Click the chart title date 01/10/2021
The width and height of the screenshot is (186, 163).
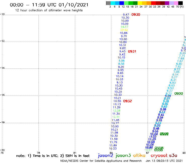[x=73, y=5]
